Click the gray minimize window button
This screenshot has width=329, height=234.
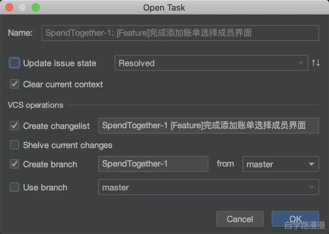[22, 8]
